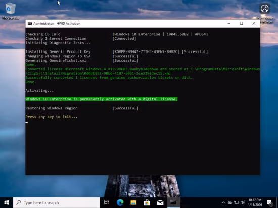This screenshot has height=208, width=278.
Task: Show hidden system tray icons
Action: click(223, 202)
